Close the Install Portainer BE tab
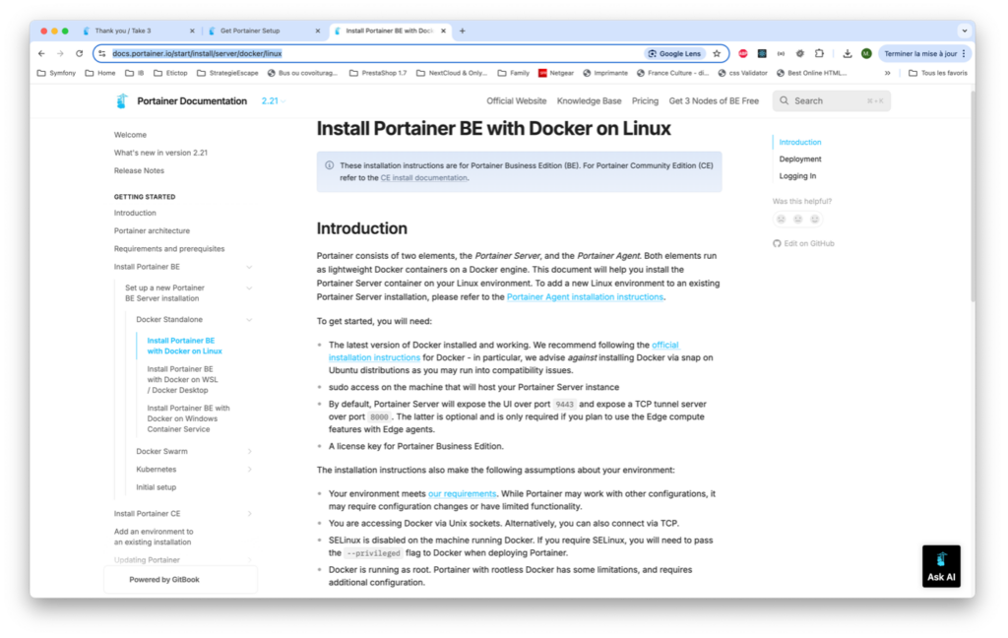This screenshot has width=1008, height=638. point(444,31)
